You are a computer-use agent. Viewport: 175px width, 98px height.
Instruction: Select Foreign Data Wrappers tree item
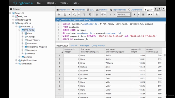coord(37,47)
